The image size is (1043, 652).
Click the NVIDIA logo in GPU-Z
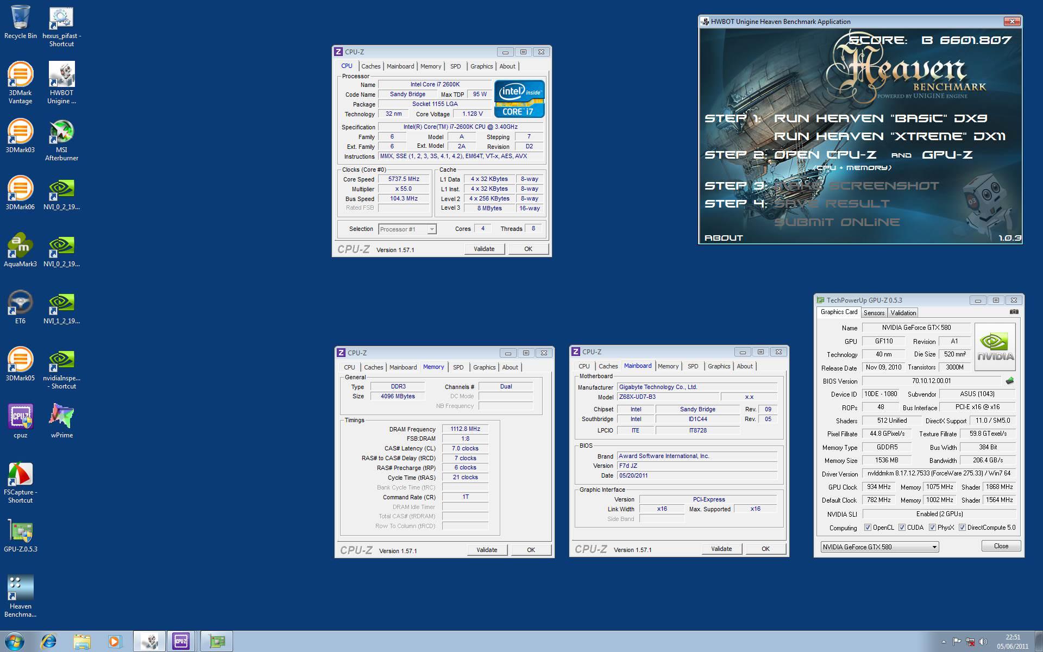tap(995, 347)
